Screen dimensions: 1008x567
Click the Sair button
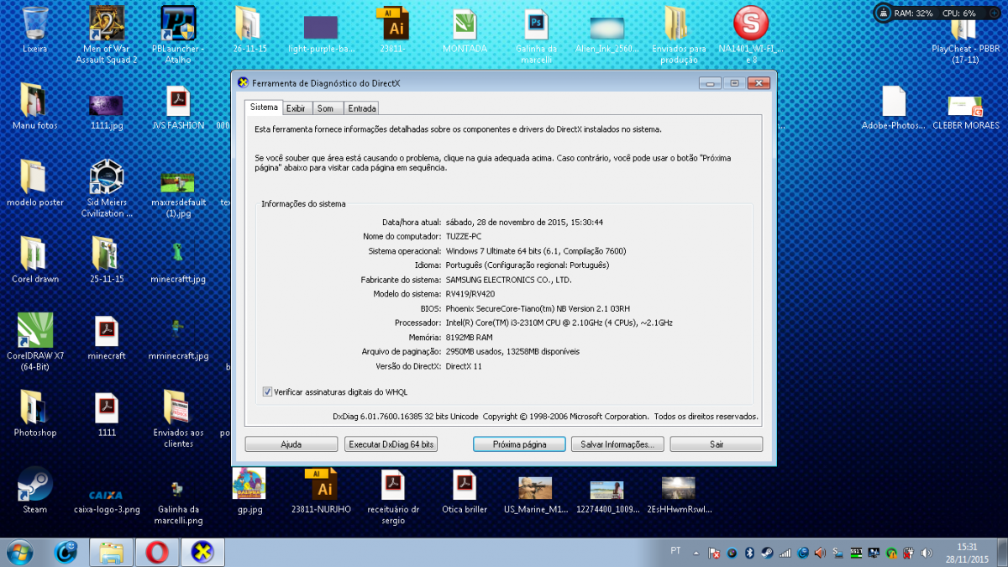[717, 444]
